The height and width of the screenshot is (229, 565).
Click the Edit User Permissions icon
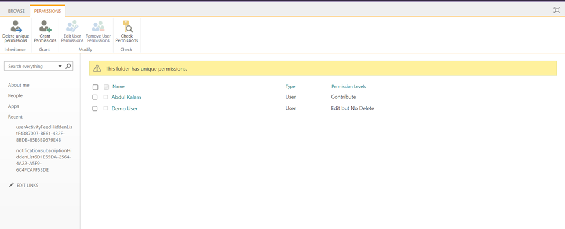[x=72, y=26]
